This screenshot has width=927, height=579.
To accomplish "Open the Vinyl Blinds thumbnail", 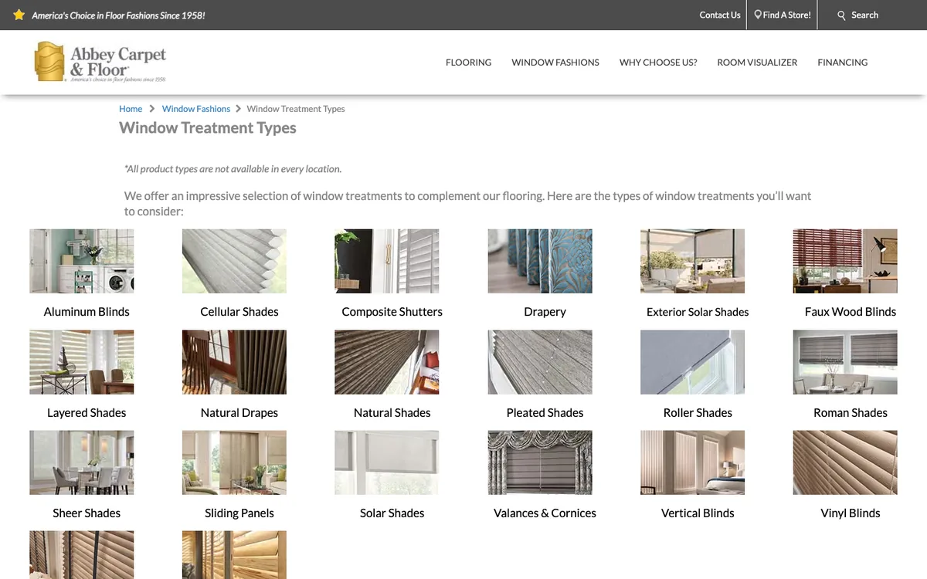I will pos(845,462).
